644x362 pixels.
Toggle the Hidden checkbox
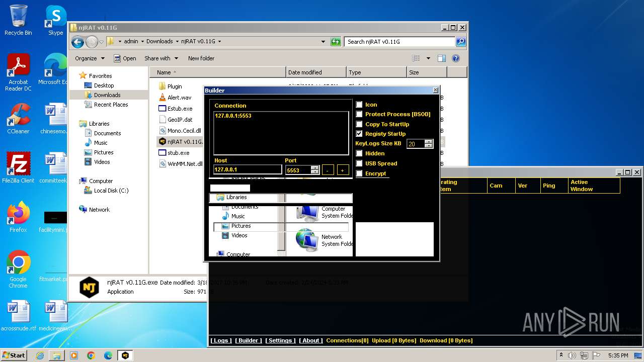[x=359, y=153]
